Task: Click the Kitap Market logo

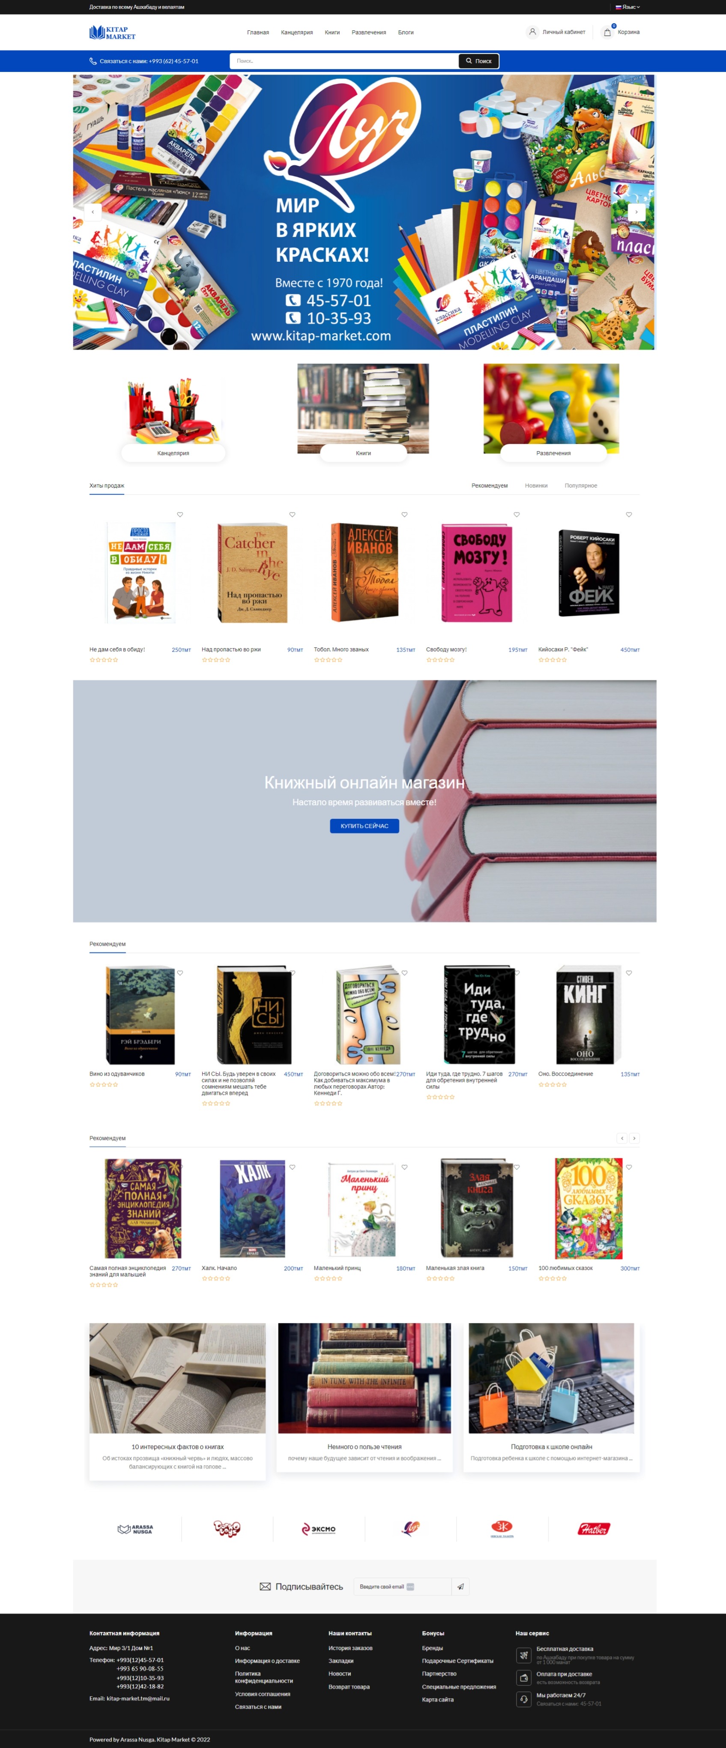Action: [x=113, y=33]
